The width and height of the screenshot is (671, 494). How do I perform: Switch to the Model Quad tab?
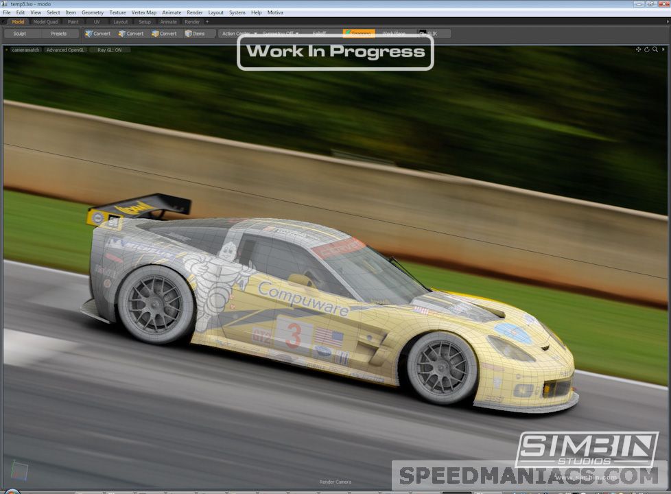click(x=46, y=22)
